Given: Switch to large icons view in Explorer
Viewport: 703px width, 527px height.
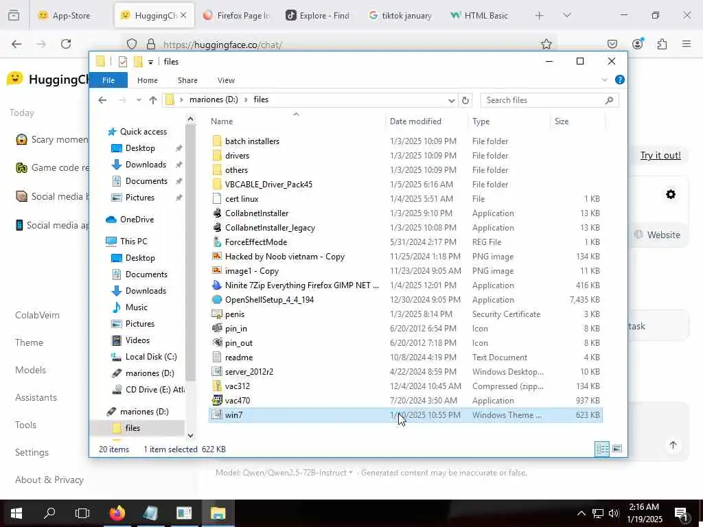Looking at the screenshot, I should point(617,449).
